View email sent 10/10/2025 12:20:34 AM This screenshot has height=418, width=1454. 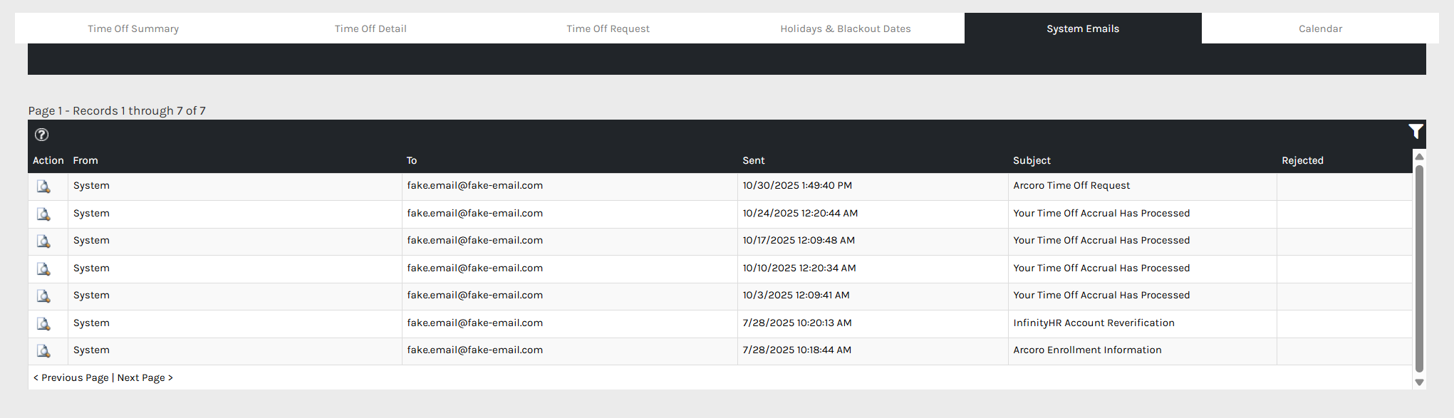43,269
